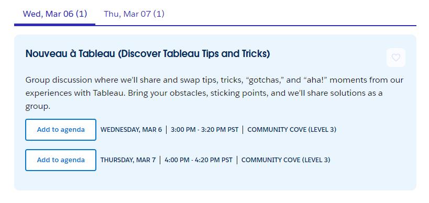Click the 4:00 PM - 4:20 PM PST time
Viewport: 429px width, 203px height.
click(199, 160)
